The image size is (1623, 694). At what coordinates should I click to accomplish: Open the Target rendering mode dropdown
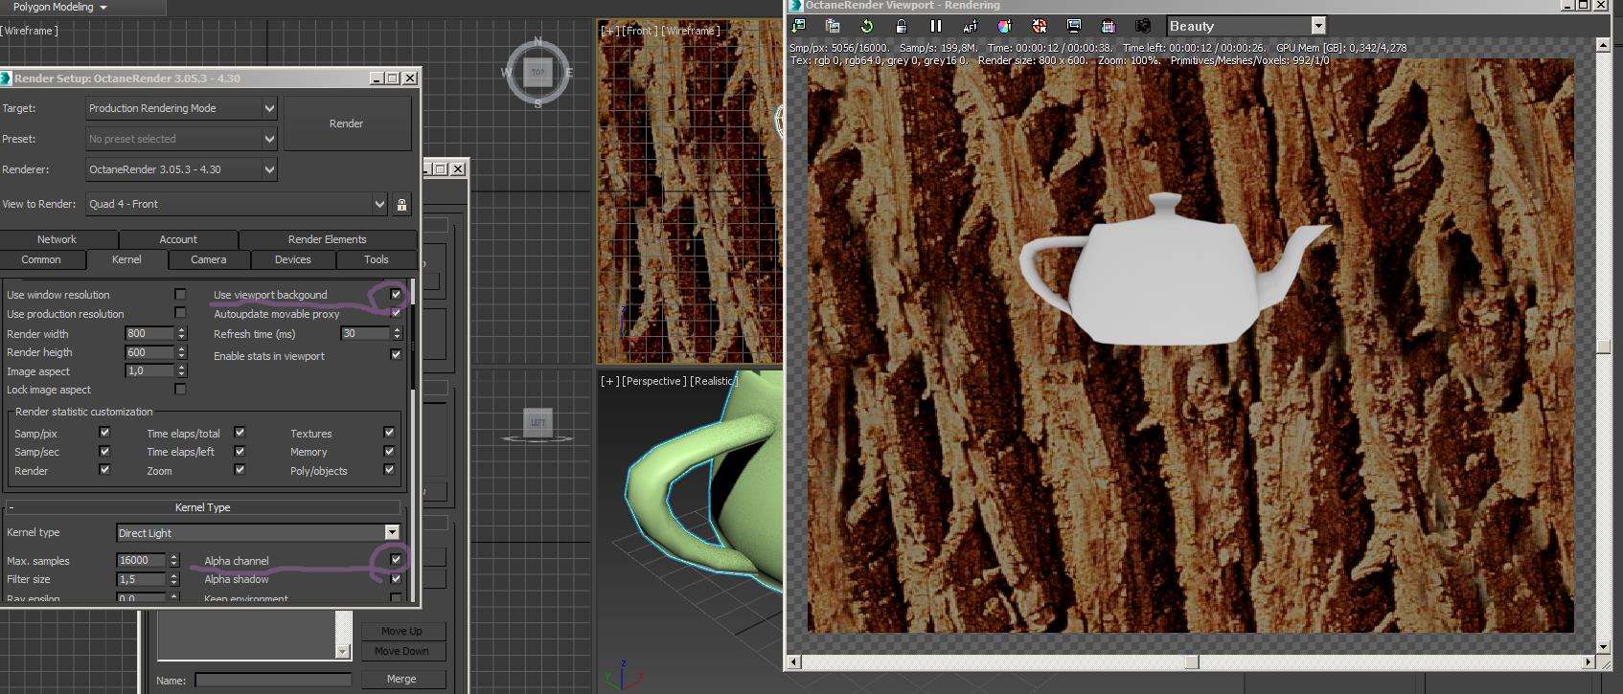coord(269,108)
